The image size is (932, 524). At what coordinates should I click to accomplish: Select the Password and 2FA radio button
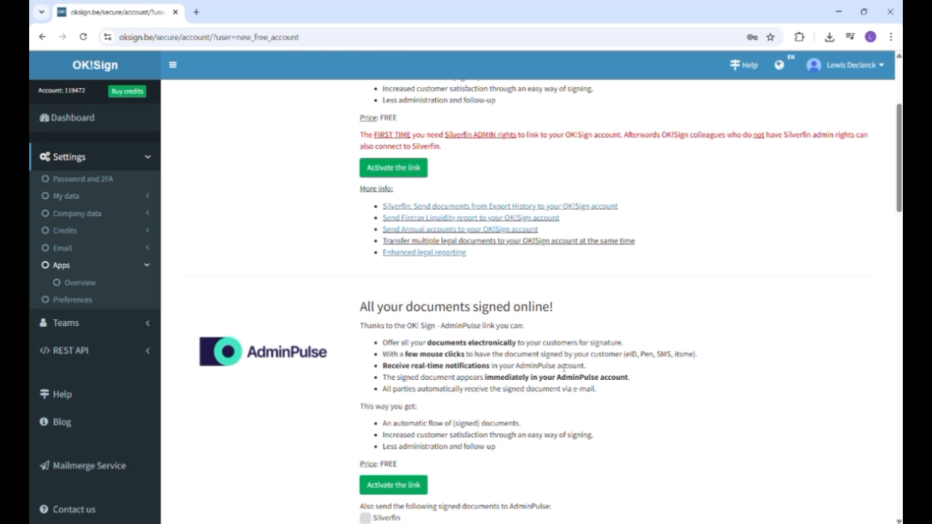coord(45,178)
